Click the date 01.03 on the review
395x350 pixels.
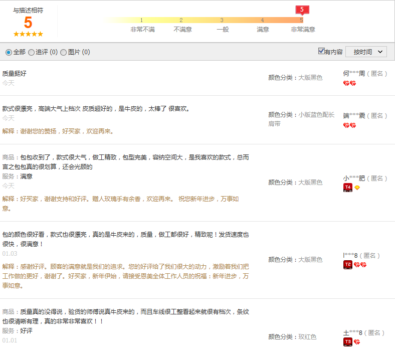click(x=10, y=254)
